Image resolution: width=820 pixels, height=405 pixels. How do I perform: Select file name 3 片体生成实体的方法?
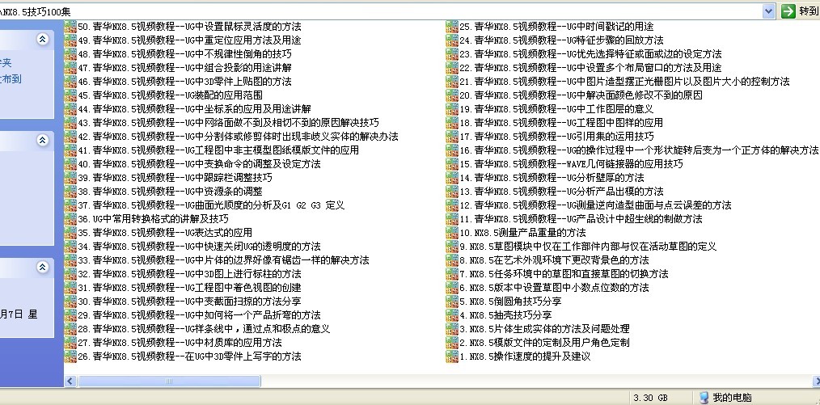pyautogui.click(x=544, y=329)
